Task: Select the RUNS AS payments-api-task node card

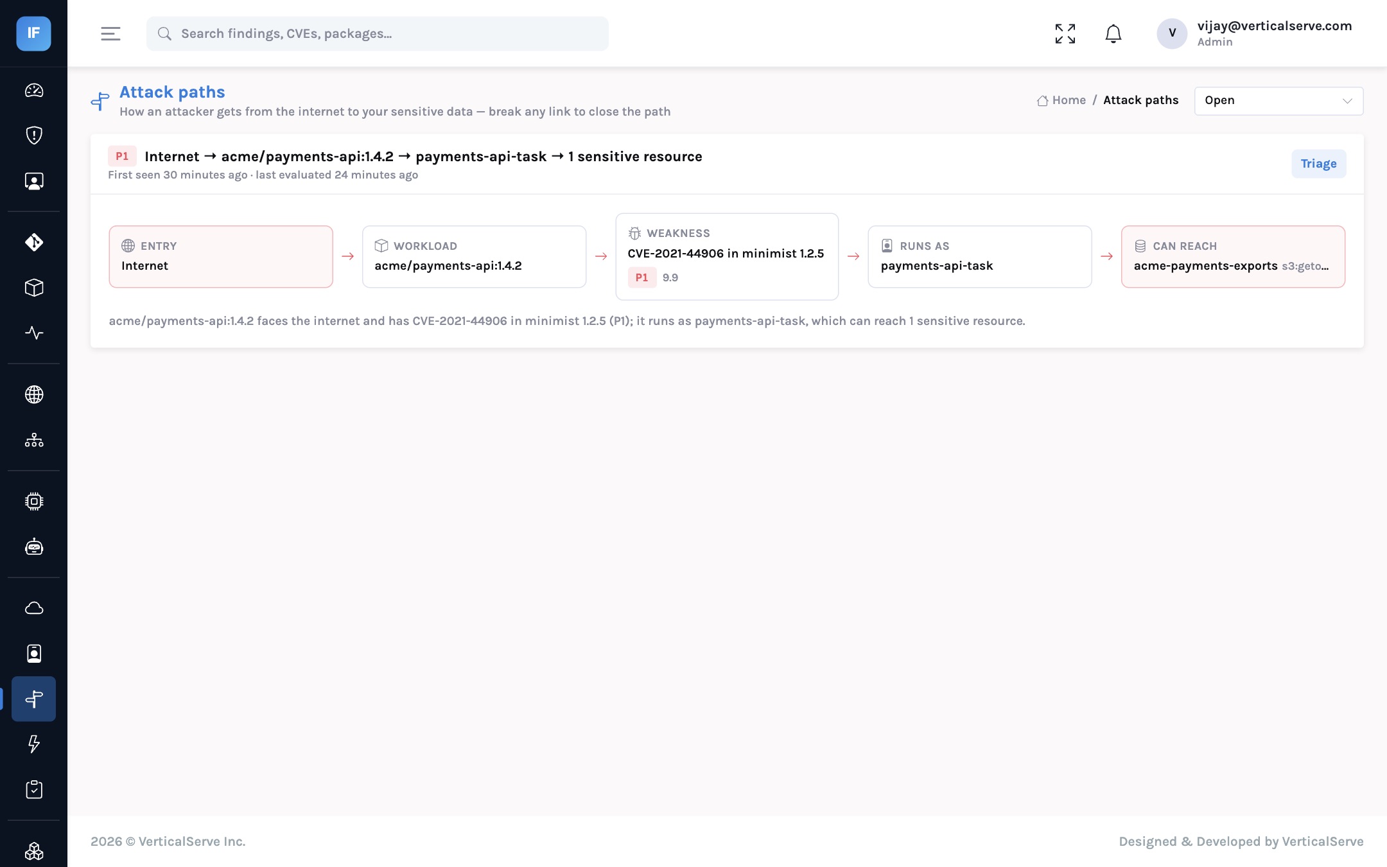Action: [980, 256]
